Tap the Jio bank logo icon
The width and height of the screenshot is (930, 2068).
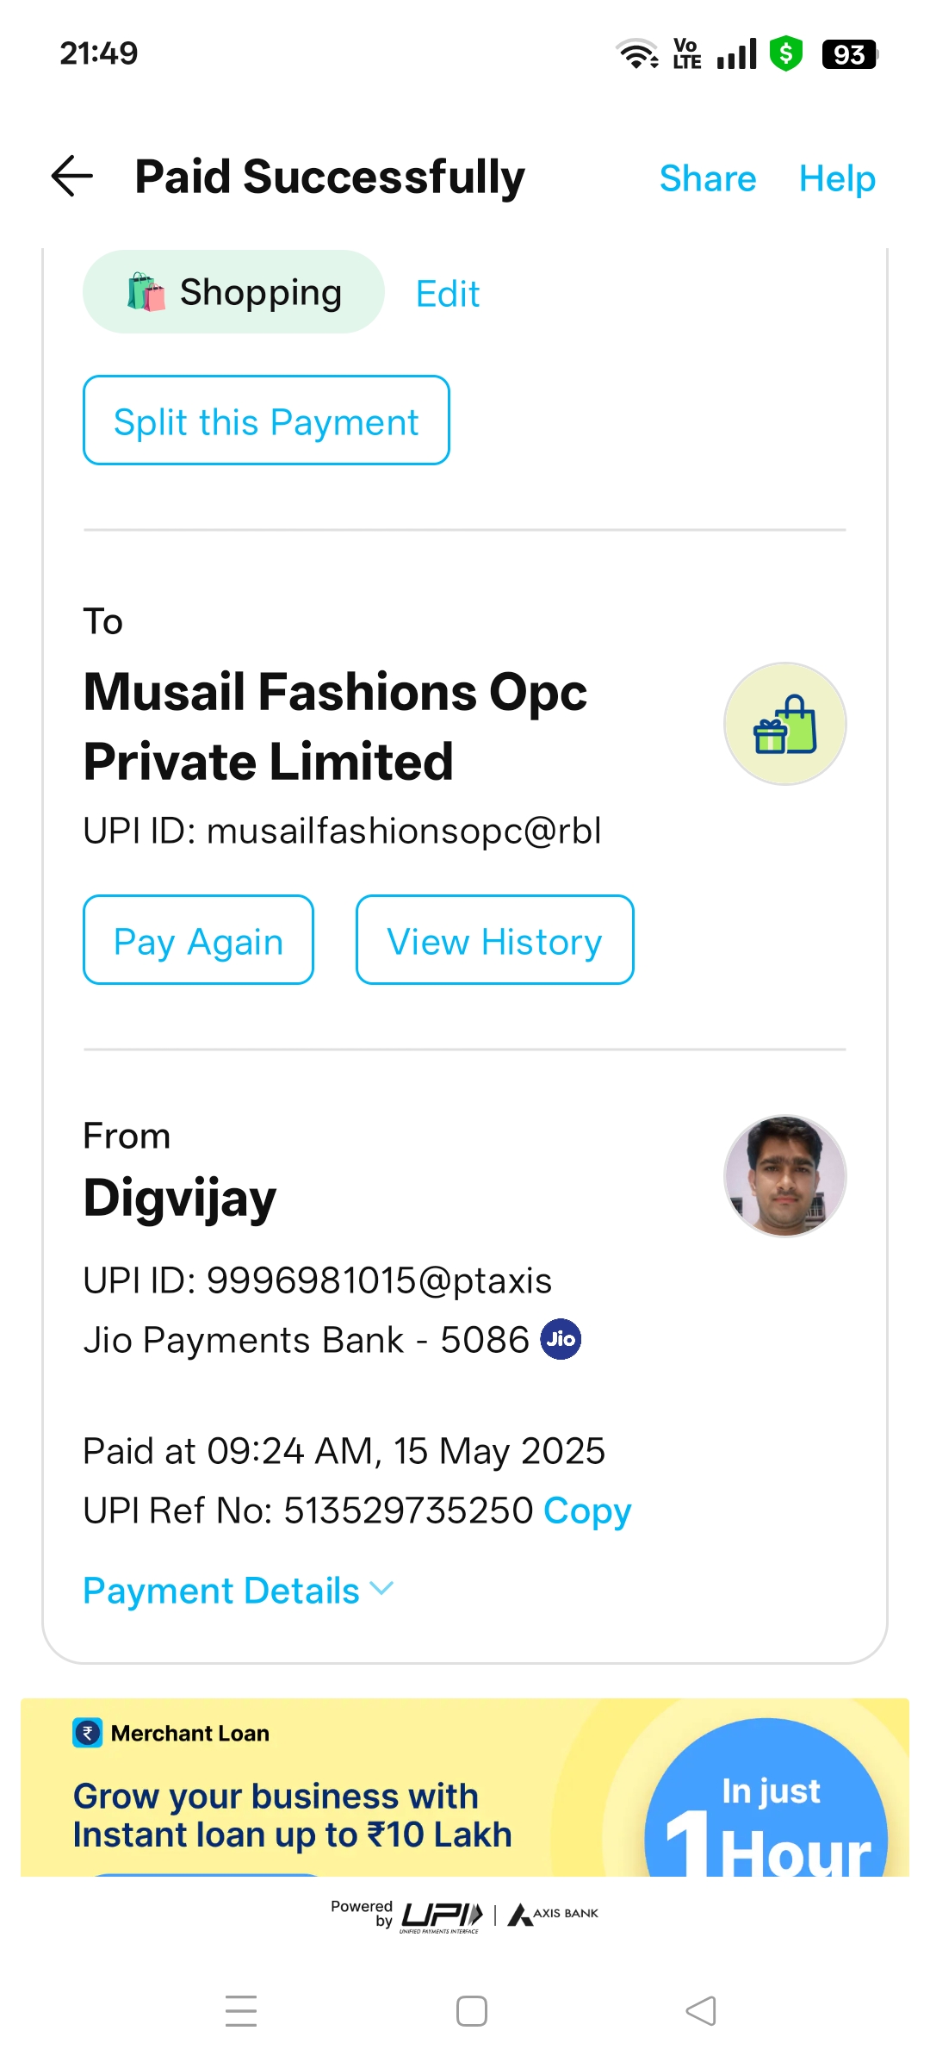click(561, 1339)
